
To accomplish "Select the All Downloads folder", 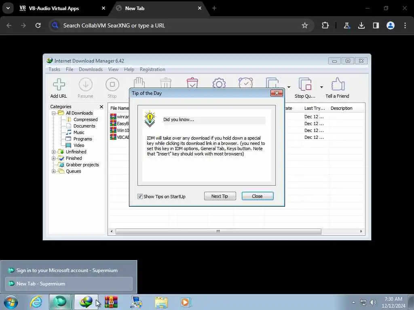I will coord(79,113).
